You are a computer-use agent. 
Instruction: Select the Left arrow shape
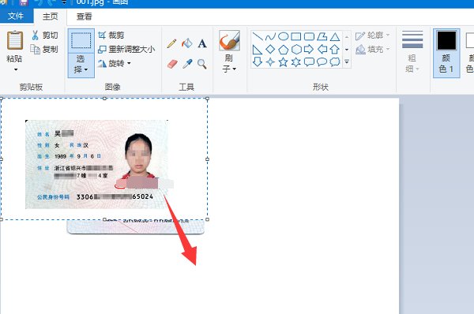(322, 49)
